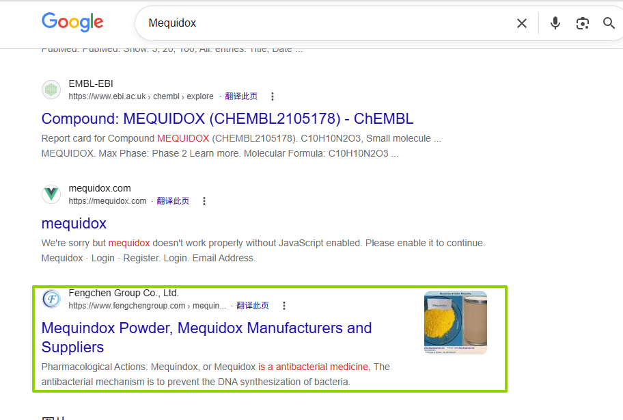Click the ChEMBL snippet Report card text
The image size is (623, 420).
coord(241,146)
